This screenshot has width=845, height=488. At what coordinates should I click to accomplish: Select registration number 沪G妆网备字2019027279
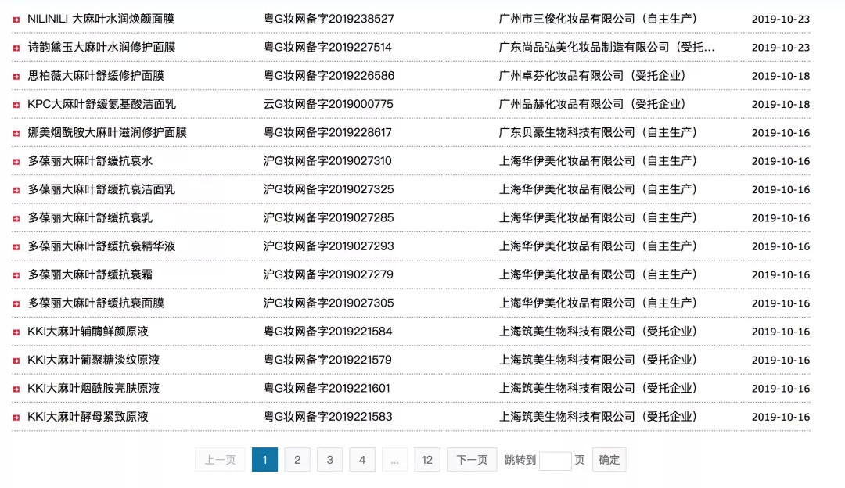pos(328,274)
